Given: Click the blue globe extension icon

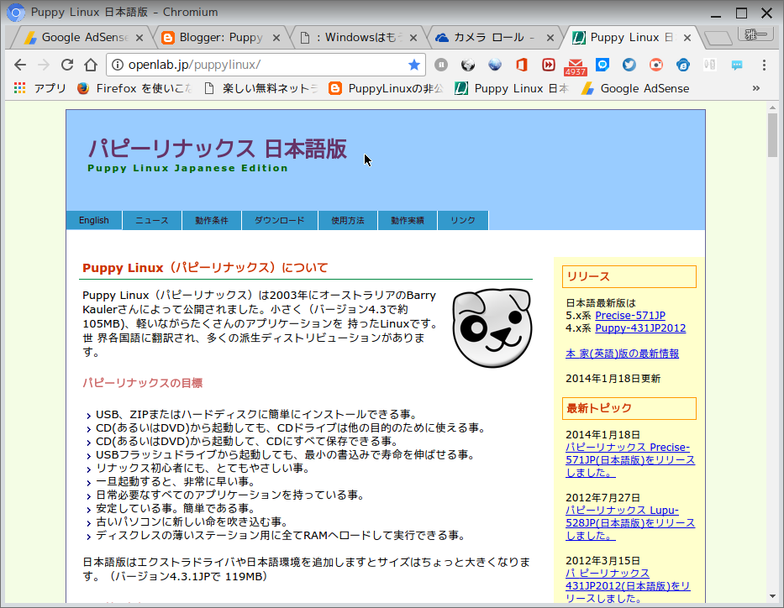Looking at the screenshot, I should click(x=495, y=65).
